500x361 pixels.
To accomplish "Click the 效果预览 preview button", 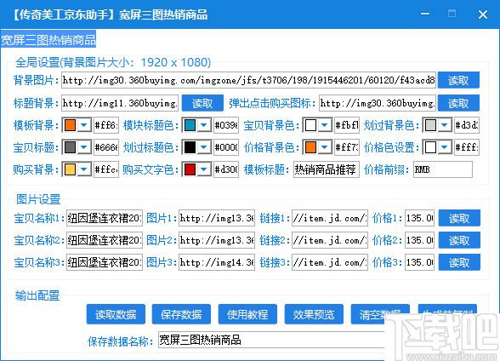I will point(314,314).
